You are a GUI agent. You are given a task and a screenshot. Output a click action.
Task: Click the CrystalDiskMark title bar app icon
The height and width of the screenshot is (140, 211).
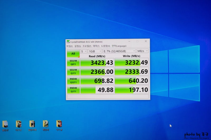(x=68, y=42)
